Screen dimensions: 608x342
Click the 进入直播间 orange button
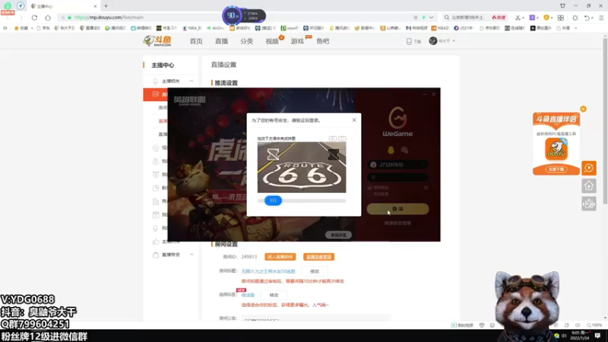click(280, 257)
